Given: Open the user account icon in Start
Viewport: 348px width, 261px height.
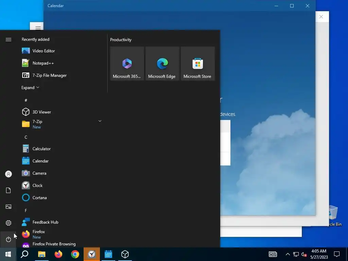Looking at the screenshot, I should [8, 174].
